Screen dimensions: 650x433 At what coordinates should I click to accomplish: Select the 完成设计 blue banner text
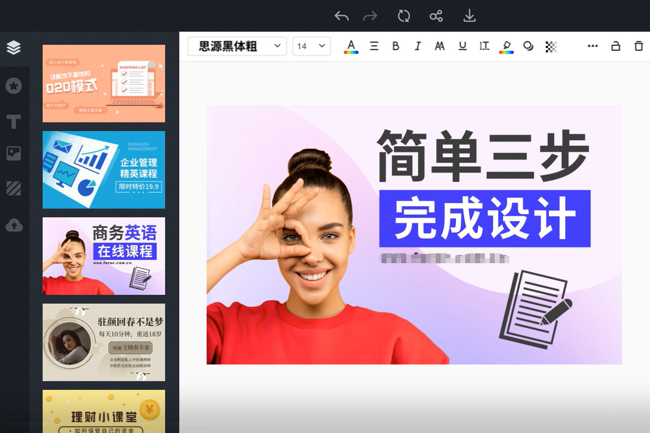[485, 218]
